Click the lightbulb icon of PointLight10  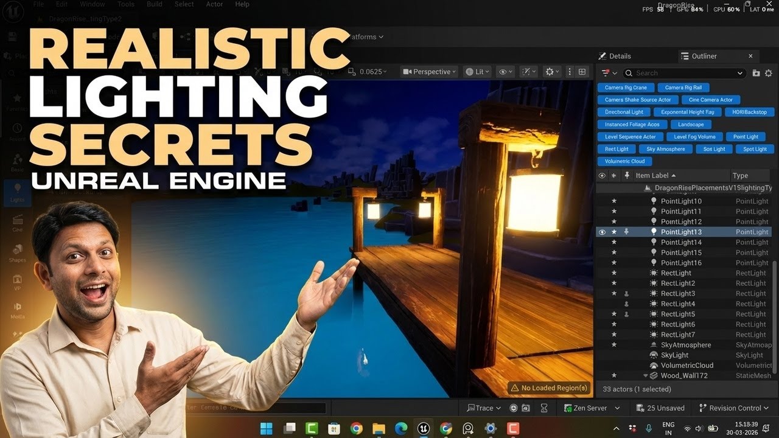pos(654,201)
